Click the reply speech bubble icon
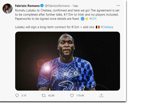The height and width of the screenshot is (103, 154). tap(17, 96)
